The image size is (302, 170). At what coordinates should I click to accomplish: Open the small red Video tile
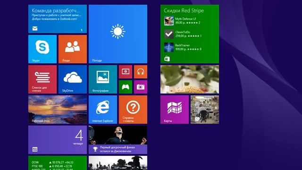pos(126,72)
